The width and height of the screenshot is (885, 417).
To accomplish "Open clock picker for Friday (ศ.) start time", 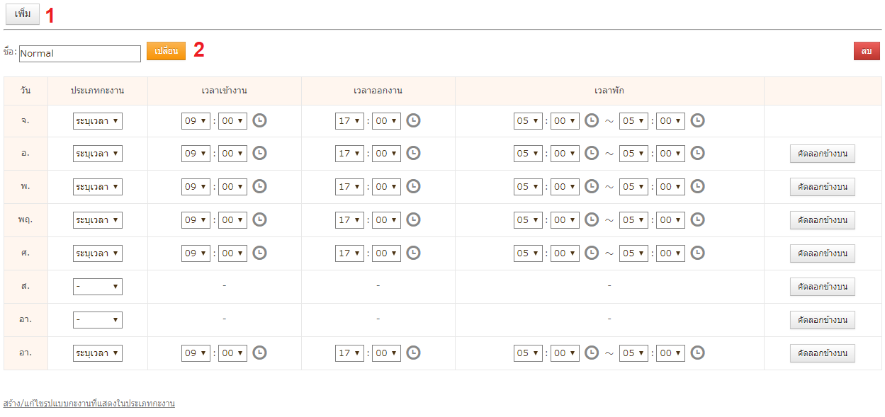I will 260,253.
